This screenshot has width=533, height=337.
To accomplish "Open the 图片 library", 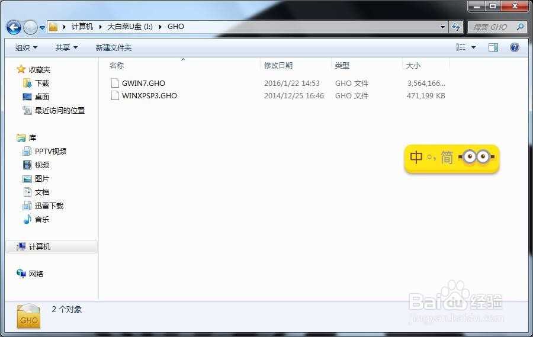I will pyautogui.click(x=42, y=178).
